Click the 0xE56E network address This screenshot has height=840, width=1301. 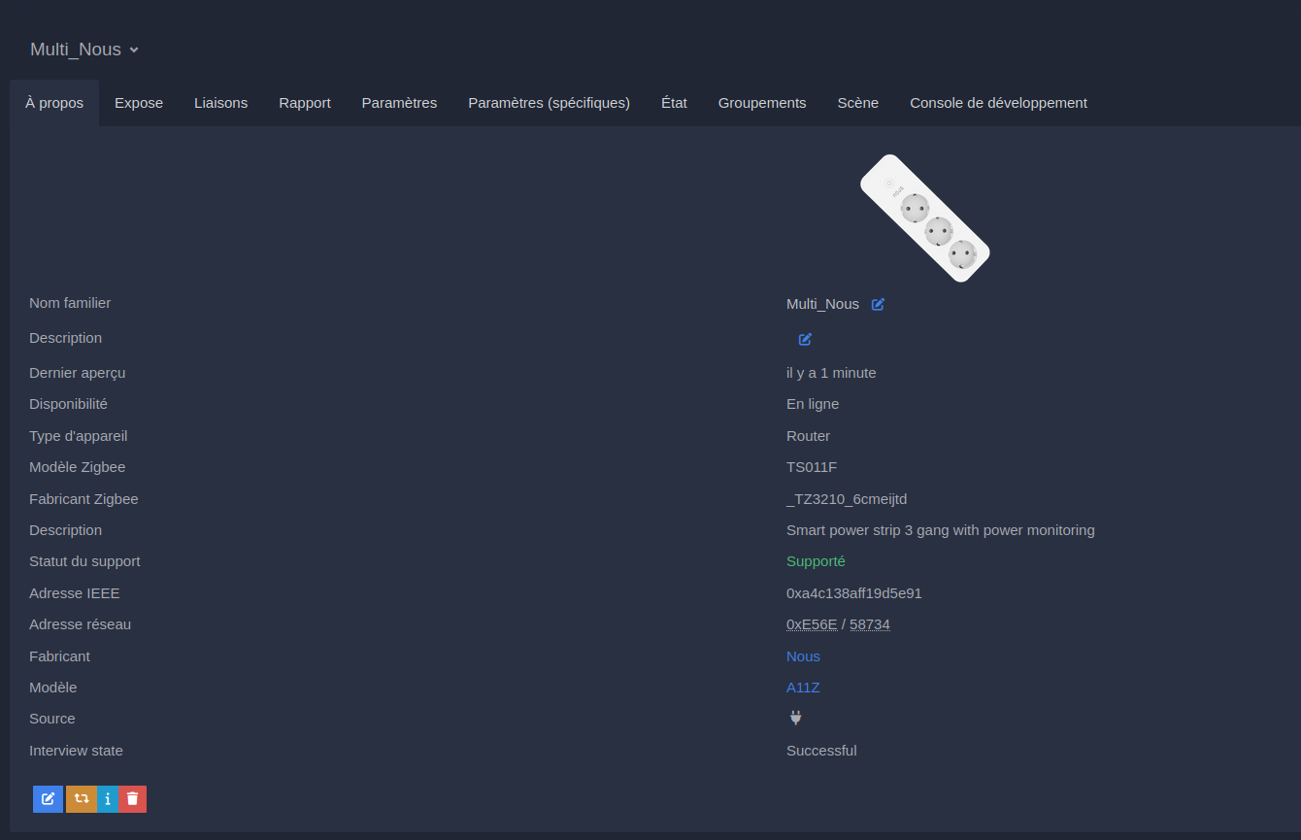pos(812,624)
